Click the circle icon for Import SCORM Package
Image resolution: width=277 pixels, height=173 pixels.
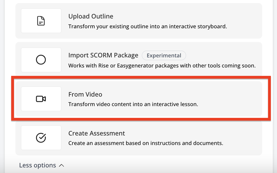click(41, 60)
